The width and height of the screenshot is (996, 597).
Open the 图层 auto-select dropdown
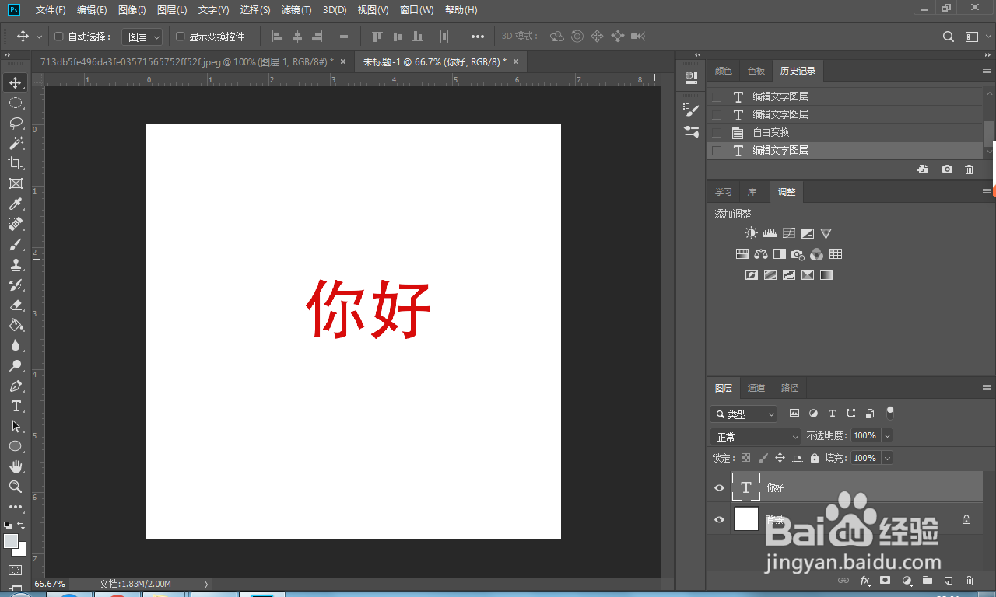click(x=142, y=36)
